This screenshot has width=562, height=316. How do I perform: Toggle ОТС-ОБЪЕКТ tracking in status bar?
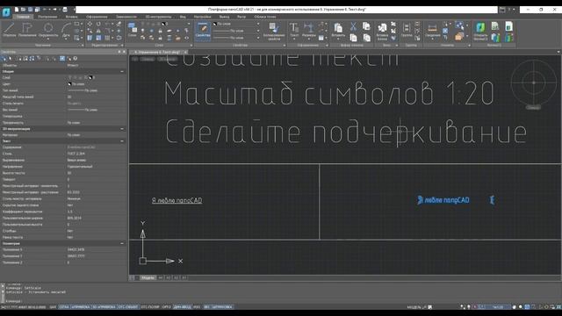click(x=128, y=307)
